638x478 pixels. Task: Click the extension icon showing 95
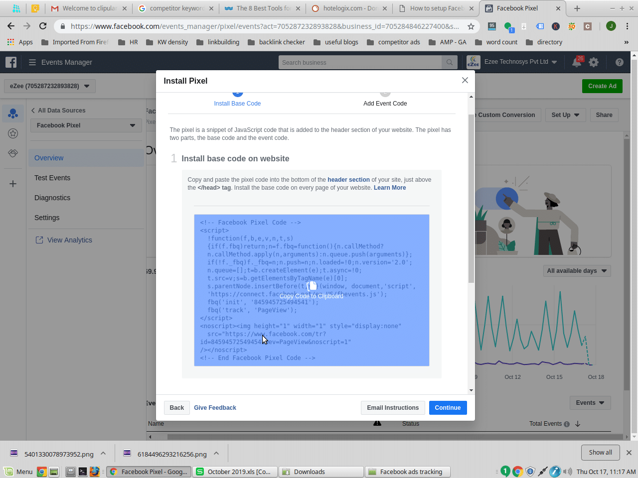point(492,26)
